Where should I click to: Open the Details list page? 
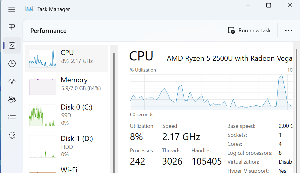pyautogui.click(x=12, y=117)
